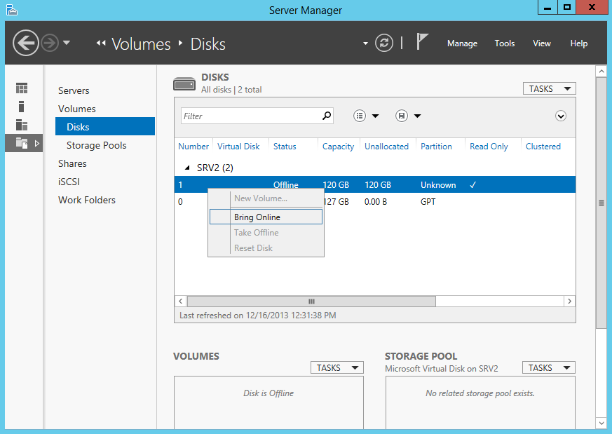Image resolution: width=612 pixels, height=434 pixels.
Task: Select All Servers icon in sidebar
Action: 22,125
